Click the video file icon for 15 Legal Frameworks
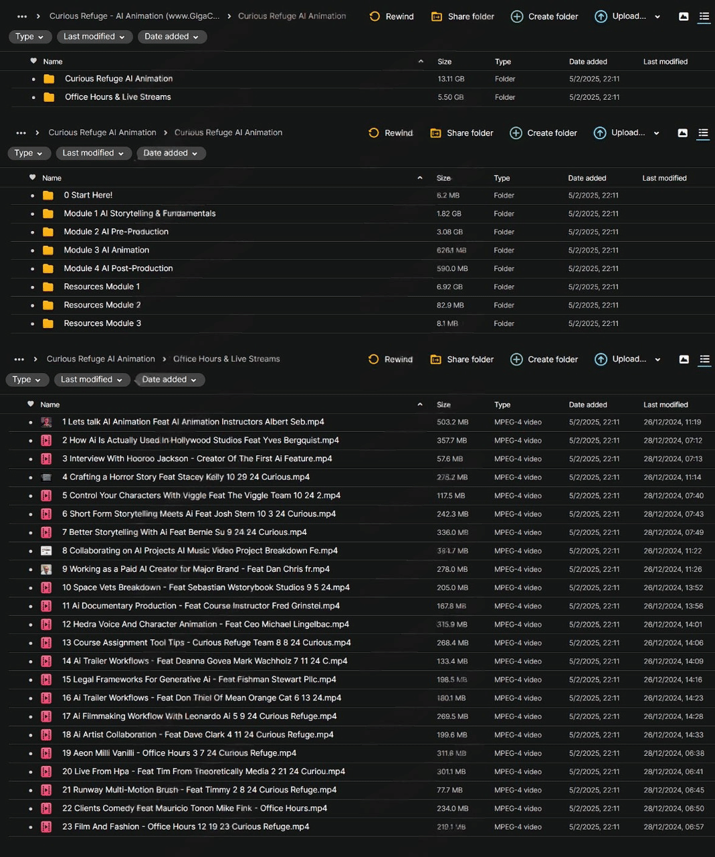Screen dimensions: 715x857 (x=46, y=680)
